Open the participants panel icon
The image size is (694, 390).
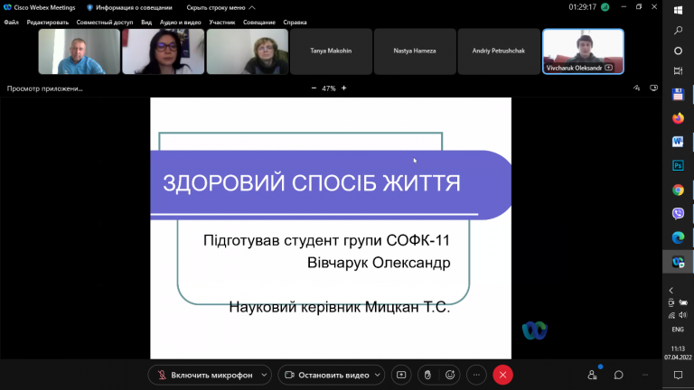(592, 375)
